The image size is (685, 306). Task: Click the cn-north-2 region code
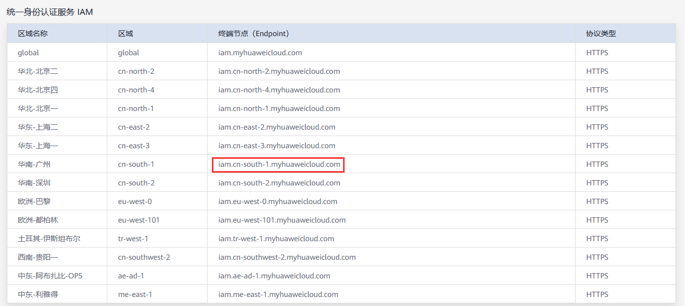[136, 71]
